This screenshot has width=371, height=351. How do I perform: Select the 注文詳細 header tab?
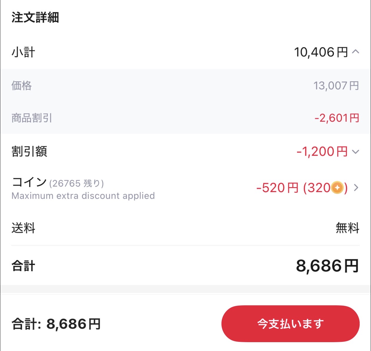click(35, 17)
